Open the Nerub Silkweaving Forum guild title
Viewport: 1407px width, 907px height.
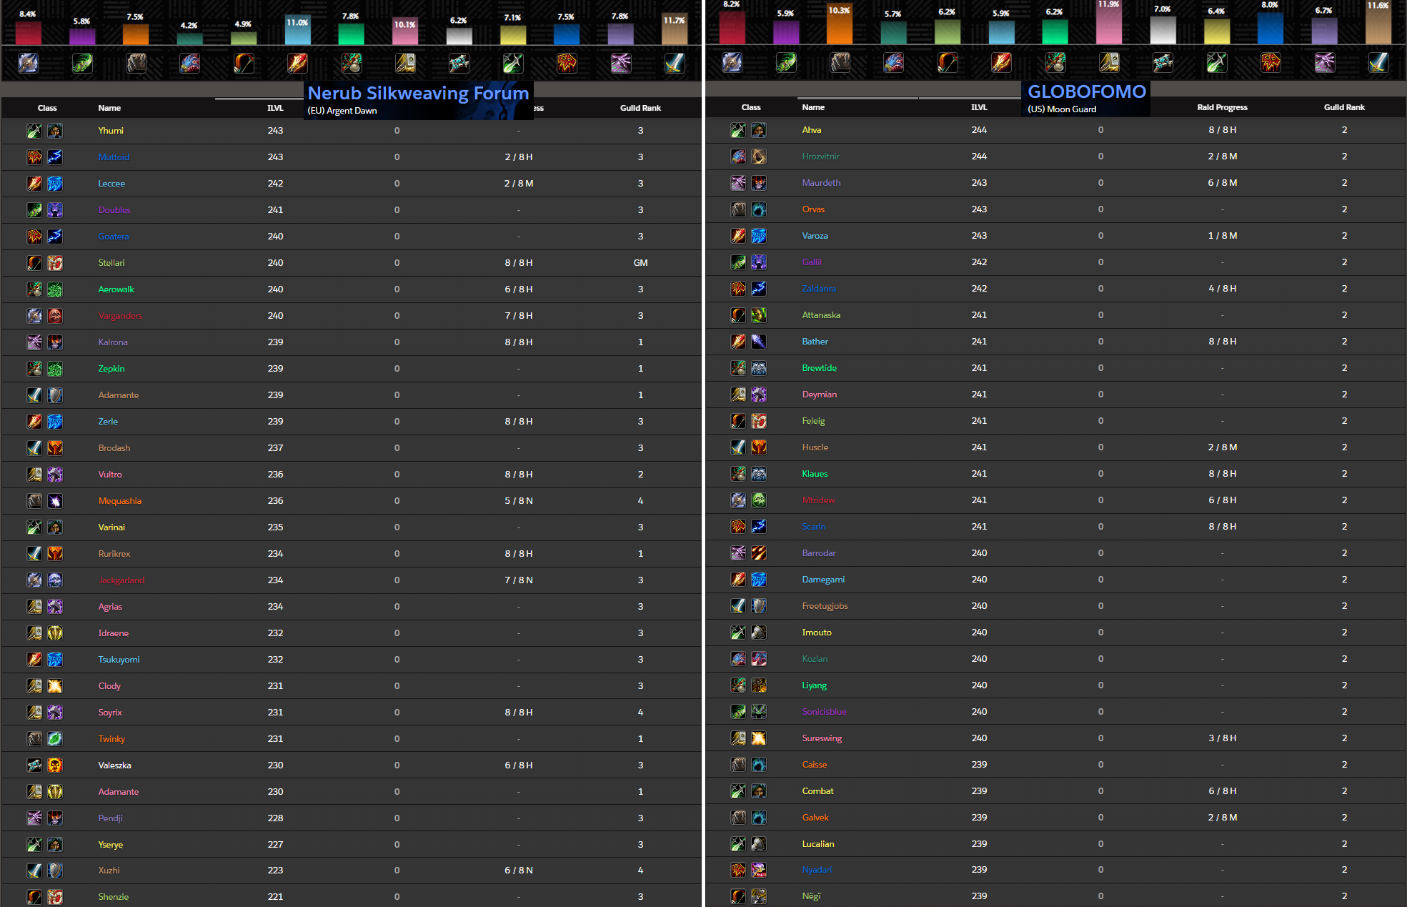click(418, 94)
